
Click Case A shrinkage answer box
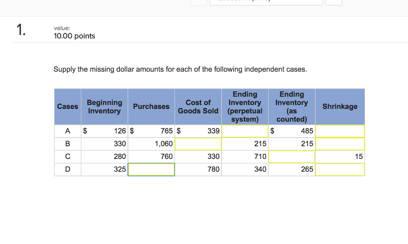point(340,131)
